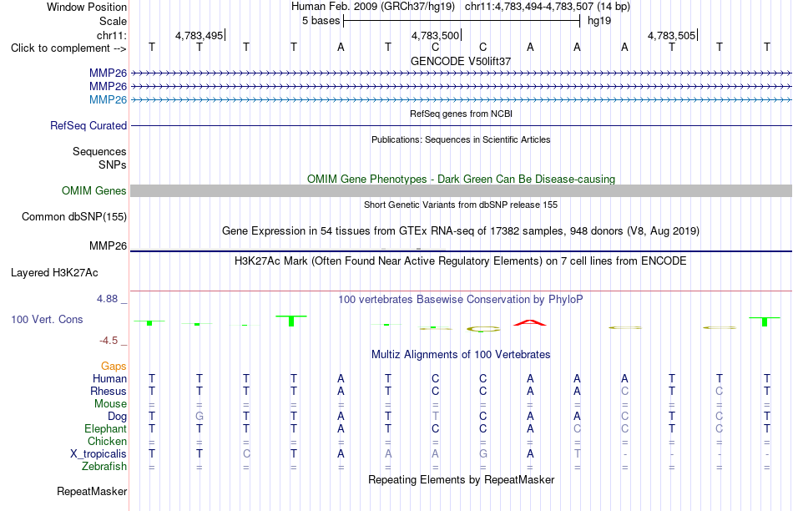Click the 100 vertebrates Basewise Conservation title
Screen dimensions: 793x511
click(x=461, y=300)
